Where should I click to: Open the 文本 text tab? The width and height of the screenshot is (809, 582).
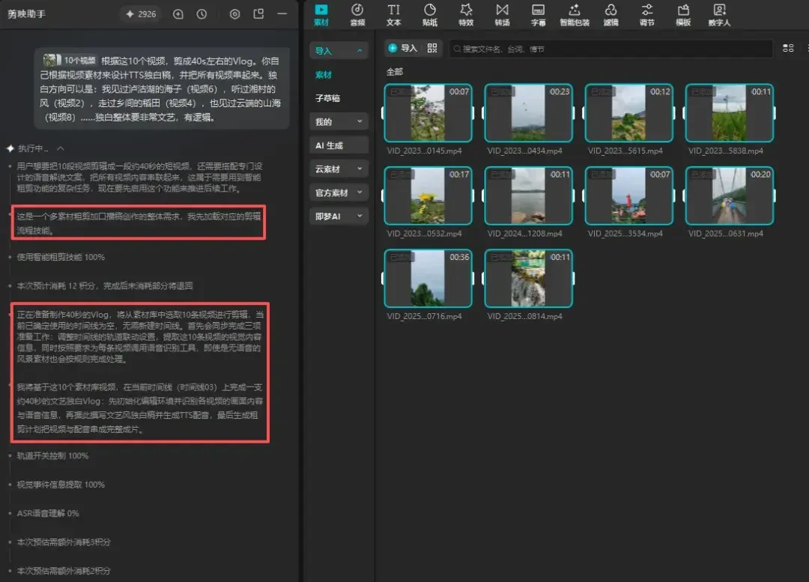(x=394, y=14)
